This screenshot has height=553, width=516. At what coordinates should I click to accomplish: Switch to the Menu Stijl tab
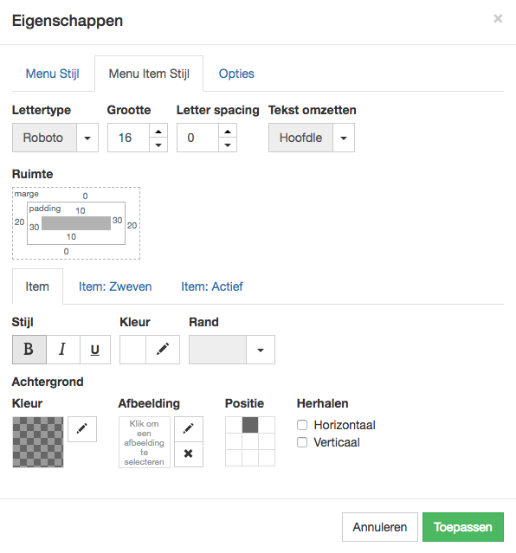coord(53,74)
